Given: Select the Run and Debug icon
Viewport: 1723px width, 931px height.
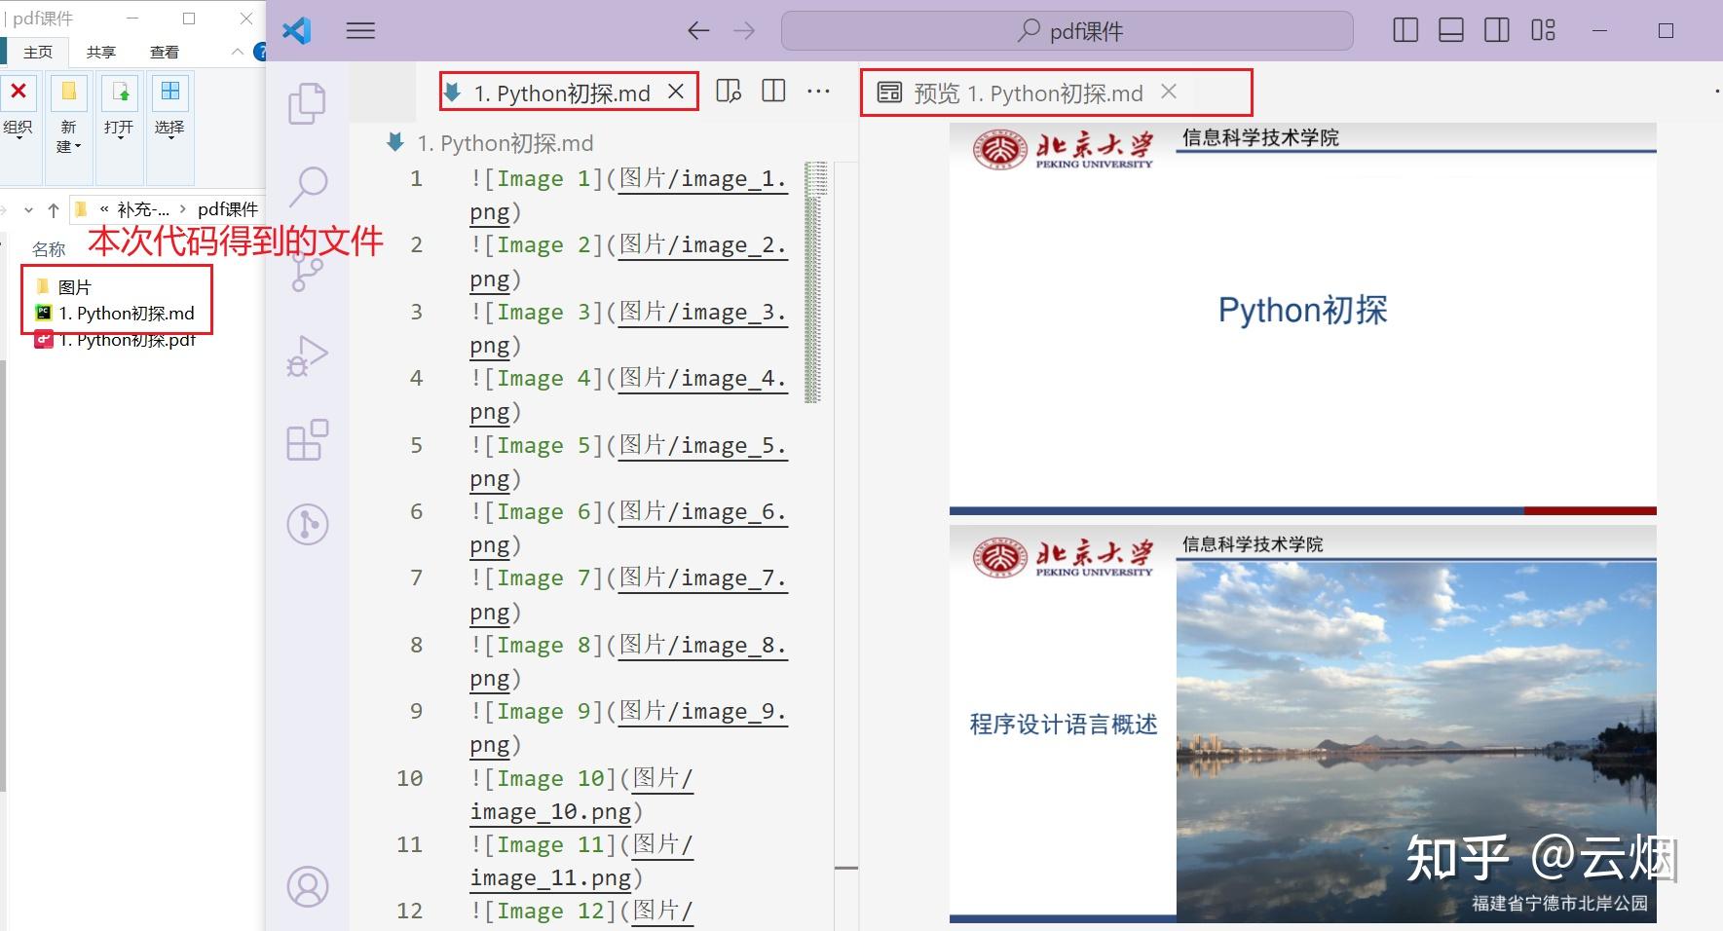Looking at the screenshot, I should pos(308,355).
